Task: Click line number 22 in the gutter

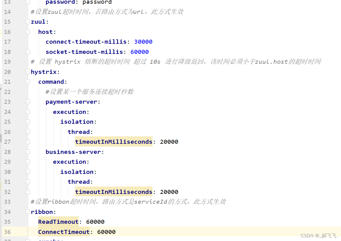Action: [x=8, y=92]
